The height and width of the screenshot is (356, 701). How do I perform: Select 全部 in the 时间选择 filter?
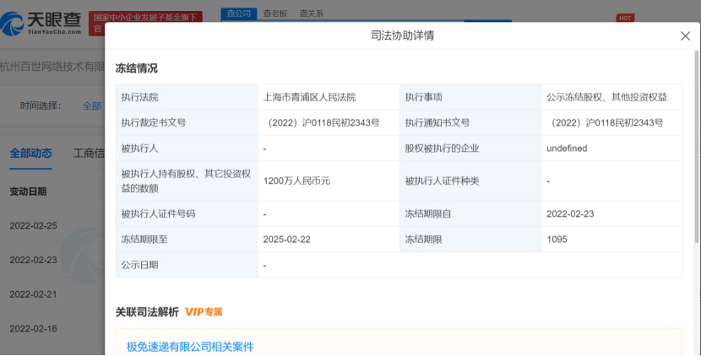91,105
